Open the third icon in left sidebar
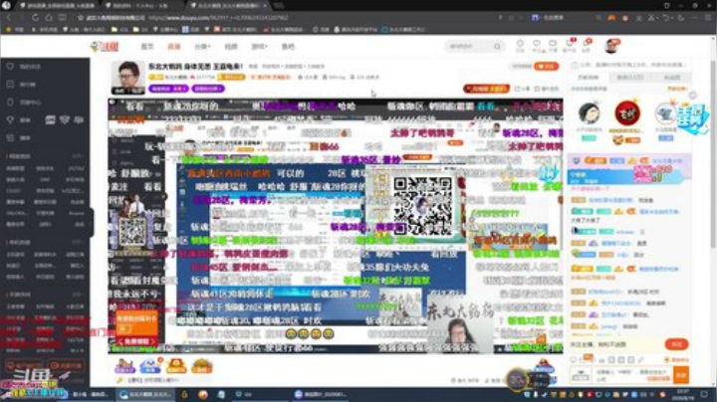The width and height of the screenshot is (717, 402). [x=10, y=101]
